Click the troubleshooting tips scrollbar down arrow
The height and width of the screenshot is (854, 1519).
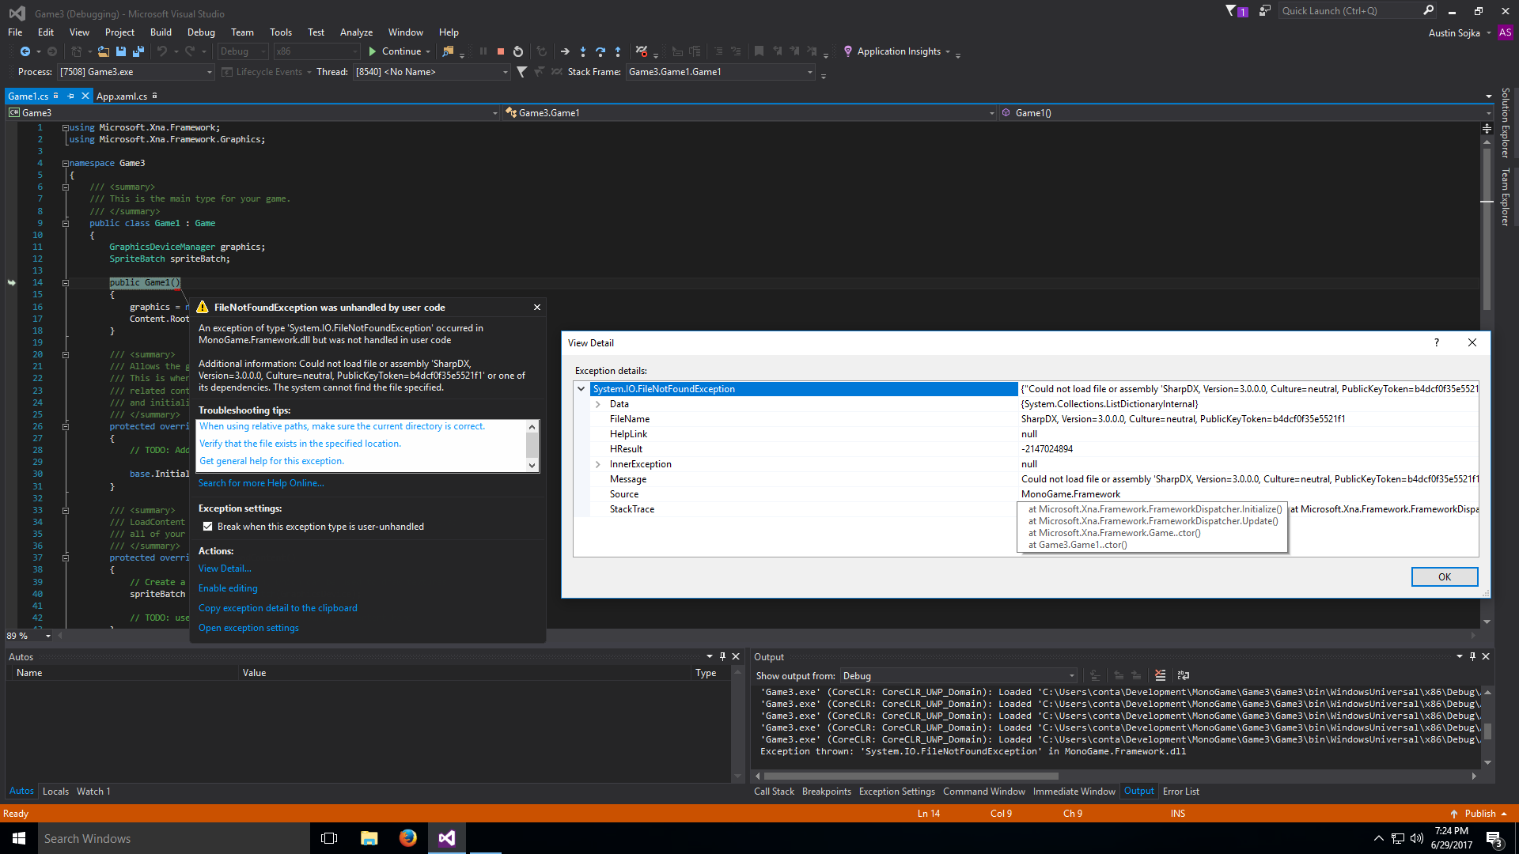coord(532,466)
